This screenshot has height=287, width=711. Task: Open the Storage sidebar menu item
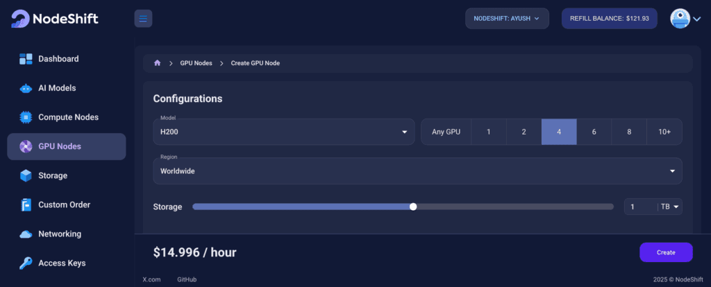[x=66, y=175]
